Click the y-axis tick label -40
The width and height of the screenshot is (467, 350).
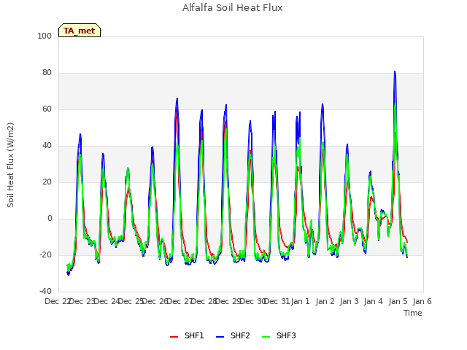45,291
